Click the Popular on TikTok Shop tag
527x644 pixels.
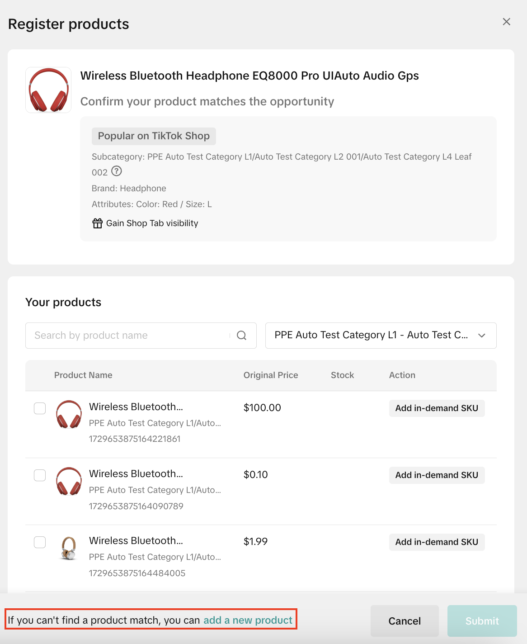click(x=154, y=136)
